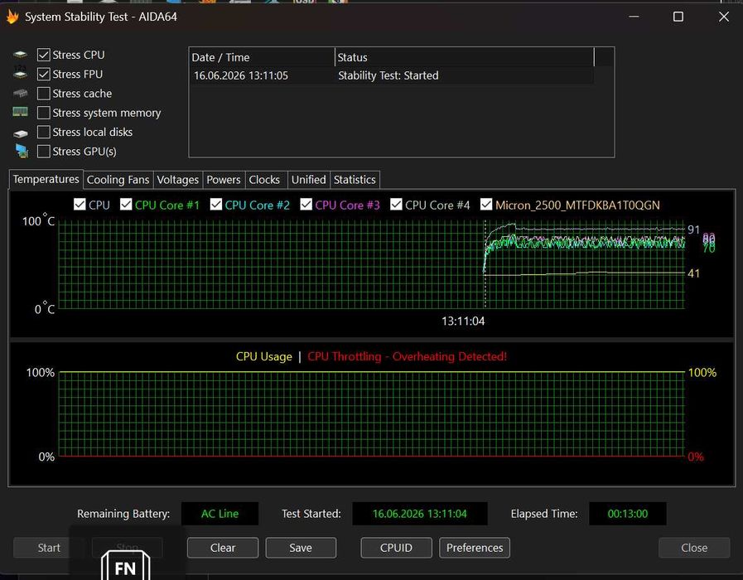743x580 pixels.
Task: Maximize the System Stability Test window
Action: pyautogui.click(x=678, y=17)
